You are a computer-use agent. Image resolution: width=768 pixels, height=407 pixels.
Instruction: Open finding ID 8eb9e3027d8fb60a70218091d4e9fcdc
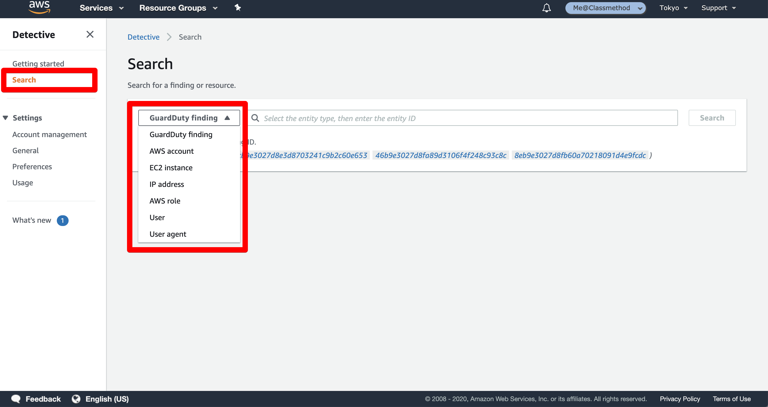pos(580,155)
